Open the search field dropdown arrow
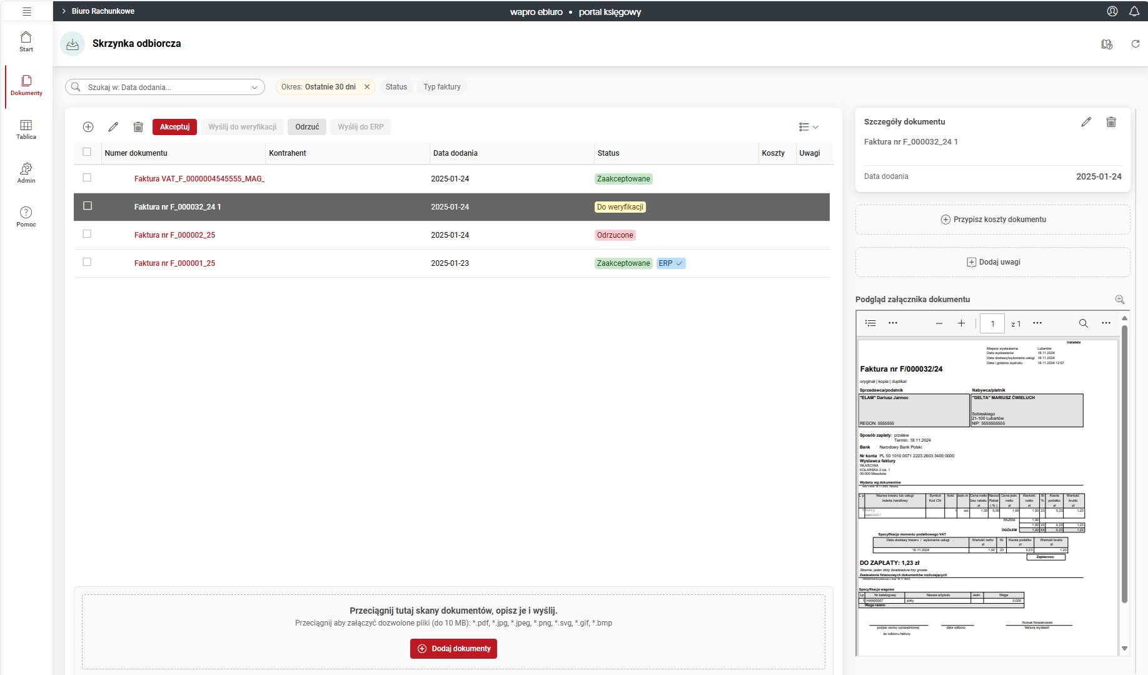The height and width of the screenshot is (675, 1148). 254,88
